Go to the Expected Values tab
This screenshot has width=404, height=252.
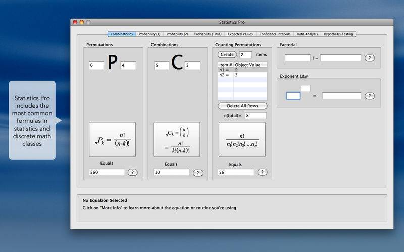(240, 34)
